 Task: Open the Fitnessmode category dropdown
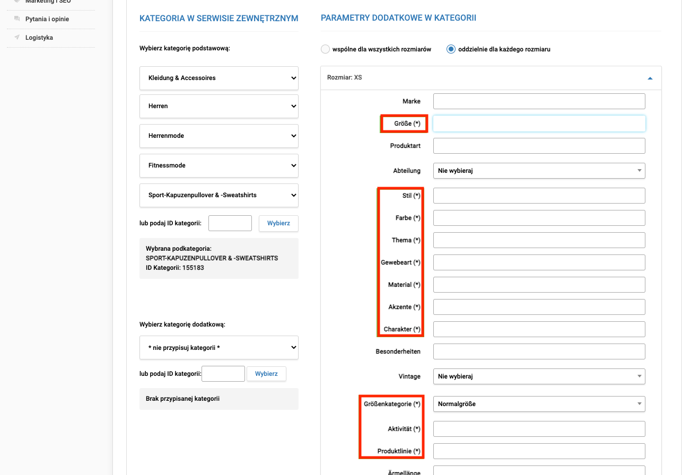(x=219, y=165)
